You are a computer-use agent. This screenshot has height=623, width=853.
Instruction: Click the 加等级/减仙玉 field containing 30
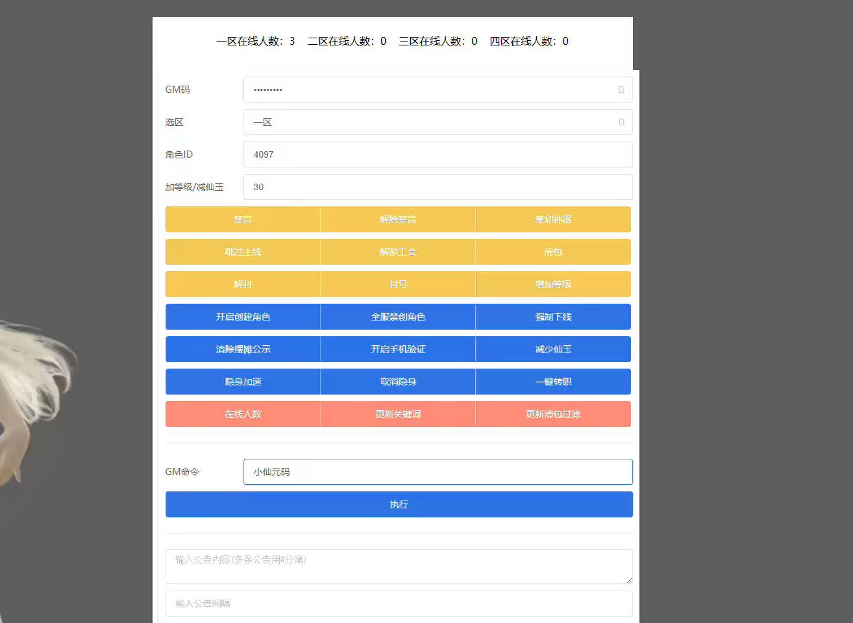coord(438,187)
